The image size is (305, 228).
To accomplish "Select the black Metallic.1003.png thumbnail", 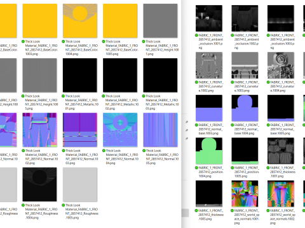I will [x=160, y=75].
